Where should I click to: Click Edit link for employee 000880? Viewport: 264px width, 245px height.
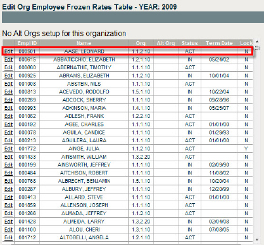tap(8, 67)
